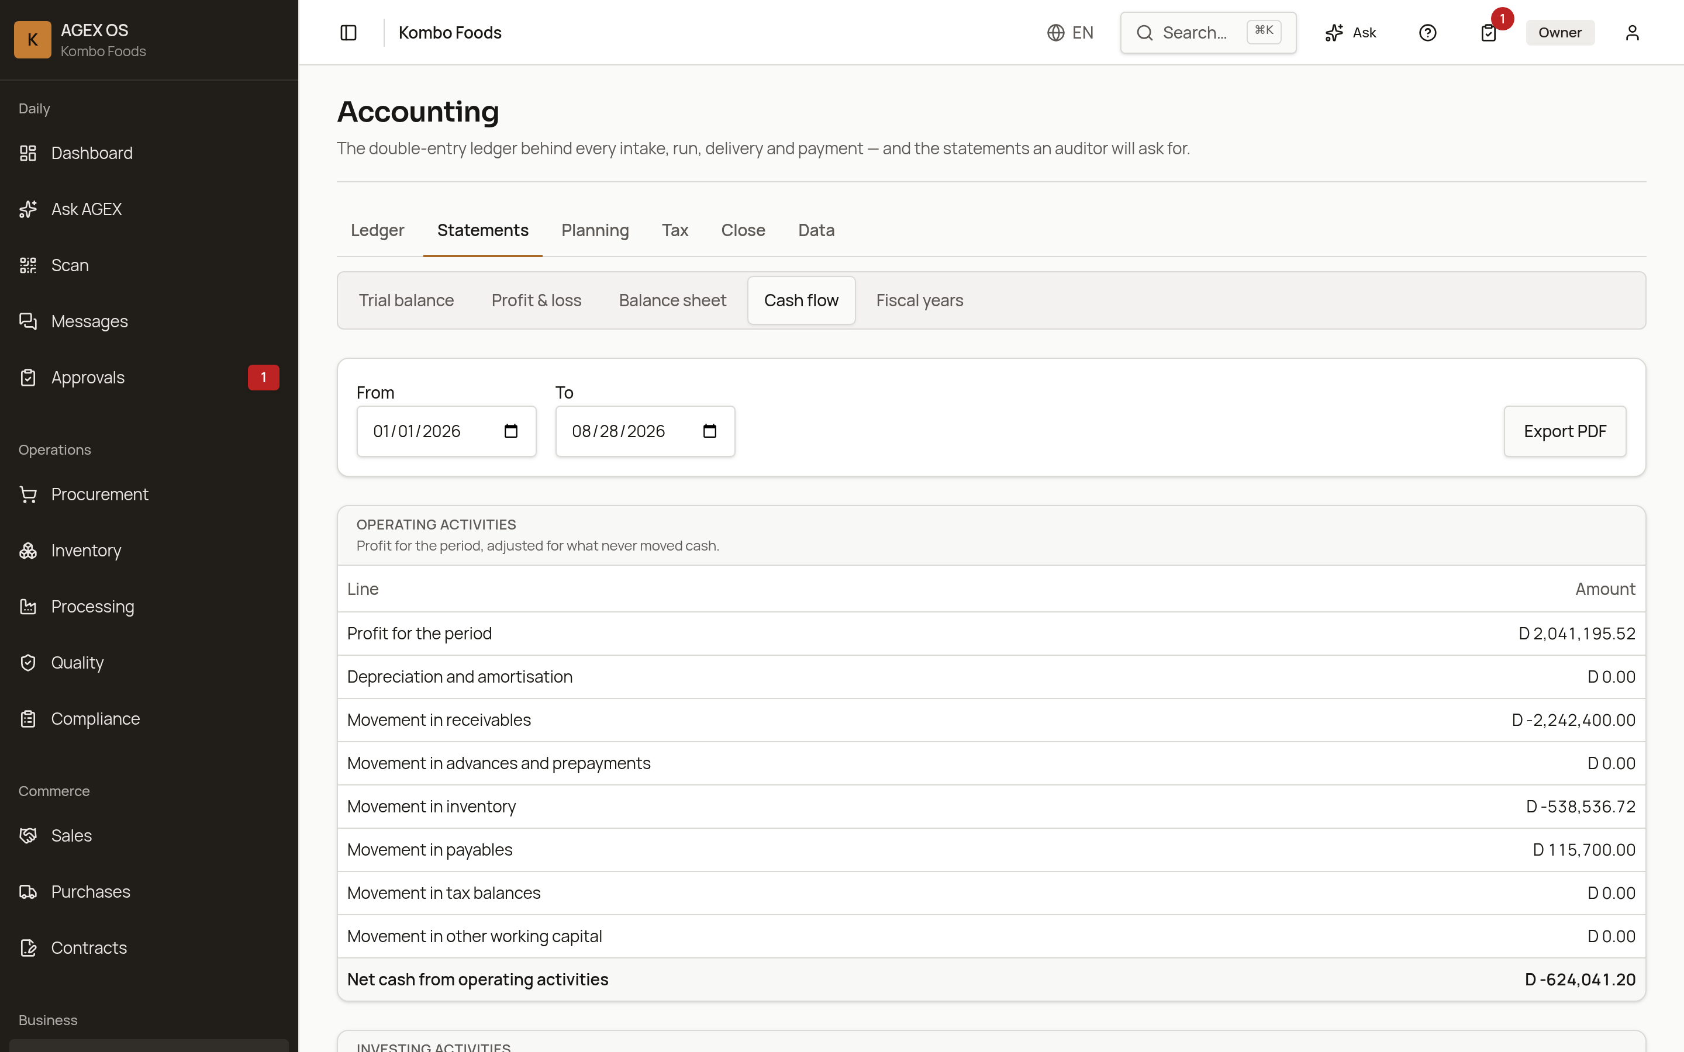This screenshot has height=1052, width=1684.
Task: Click the Sales handshake icon
Action: click(x=28, y=836)
